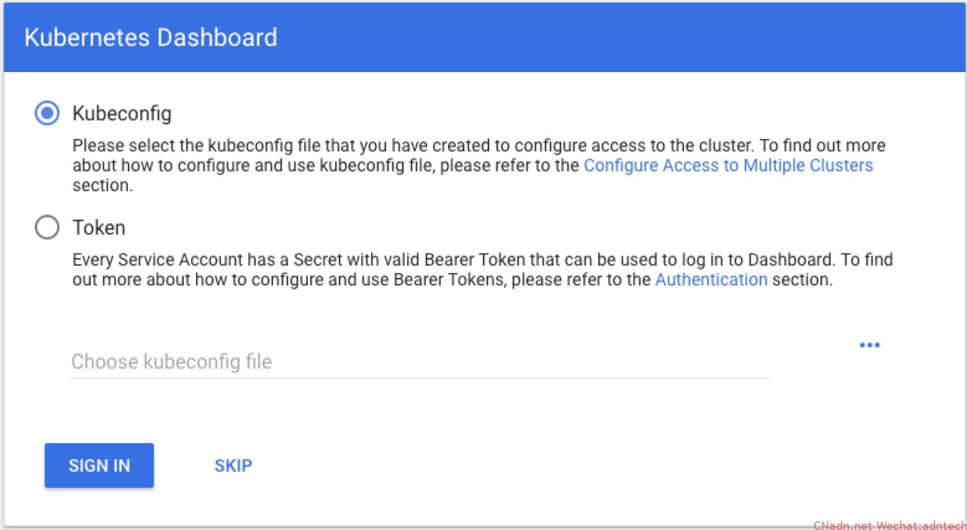The height and width of the screenshot is (530, 967).
Task: Skip login using the SKIP button
Action: coord(233,465)
